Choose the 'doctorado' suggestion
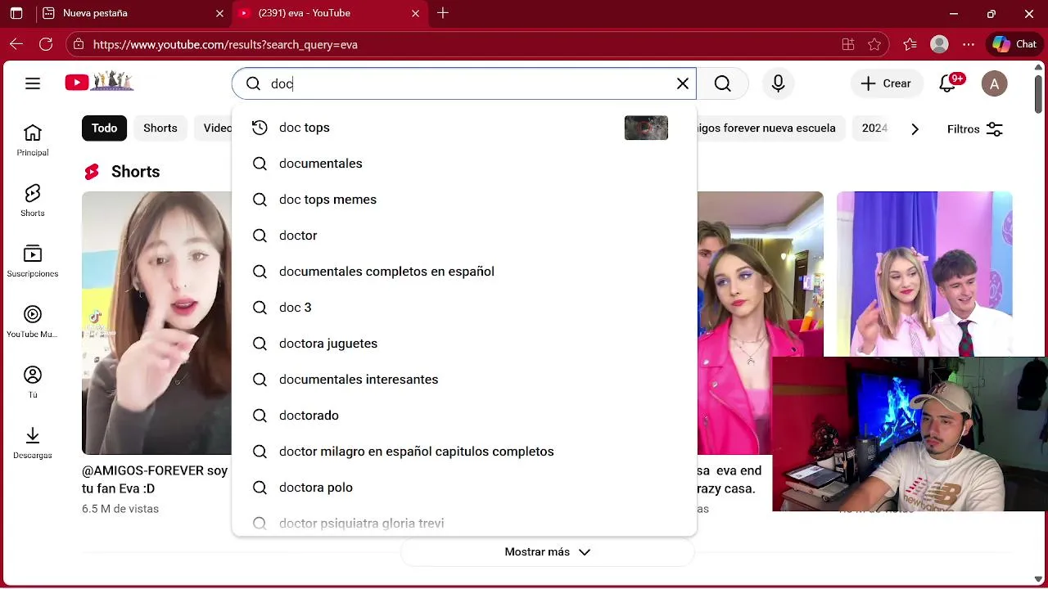Viewport: 1048px width, 589px height. click(x=464, y=416)
